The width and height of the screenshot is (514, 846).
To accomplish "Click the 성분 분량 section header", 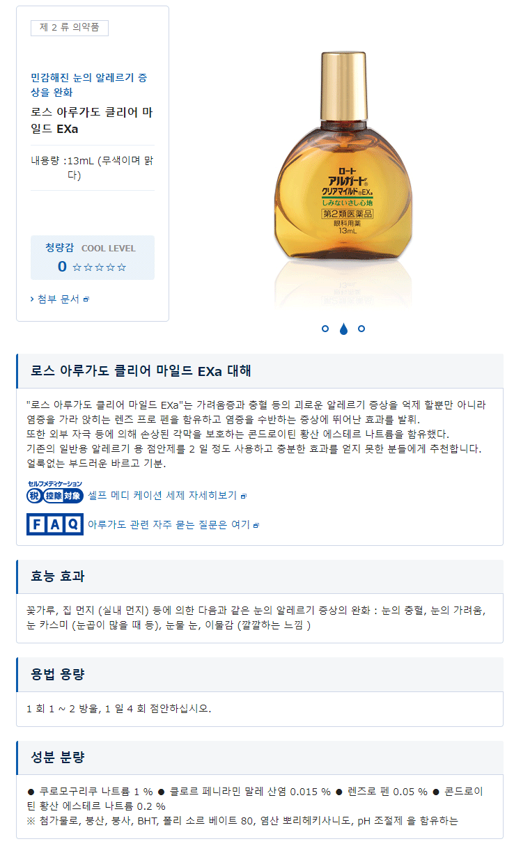I will pyautogui.click(x=260, y=758).
